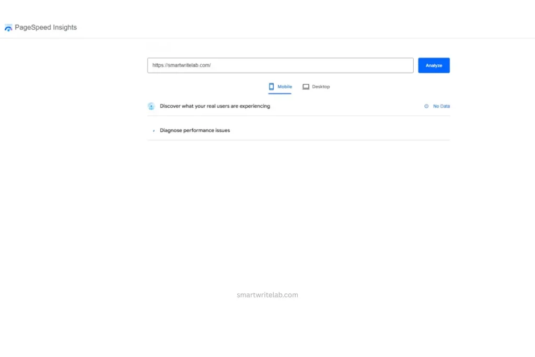Image resolution: width=535 pixels, height=357 pixels.
Task: Click the PageSpeed Insights logo icon
Action: (8, 28)
